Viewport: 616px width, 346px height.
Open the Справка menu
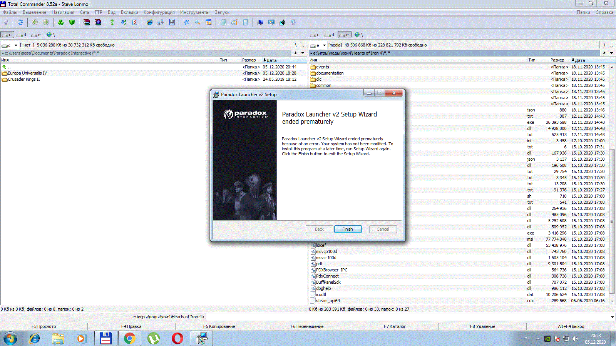[x=604, y=12]
